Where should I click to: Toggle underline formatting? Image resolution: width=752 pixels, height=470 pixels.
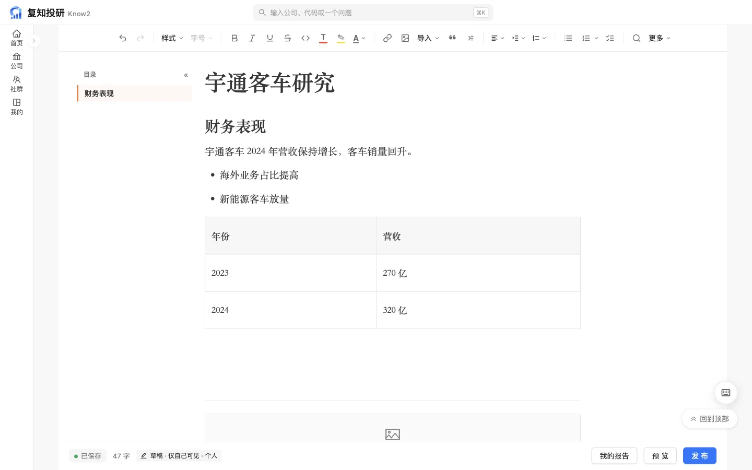270,38
